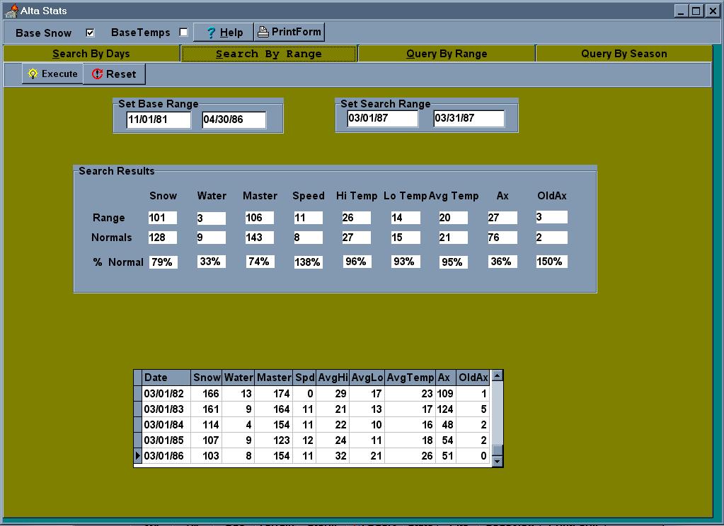The image size is (724, 526).
Task: Click Ax value 124 in the grid
Action: (446, 409)
